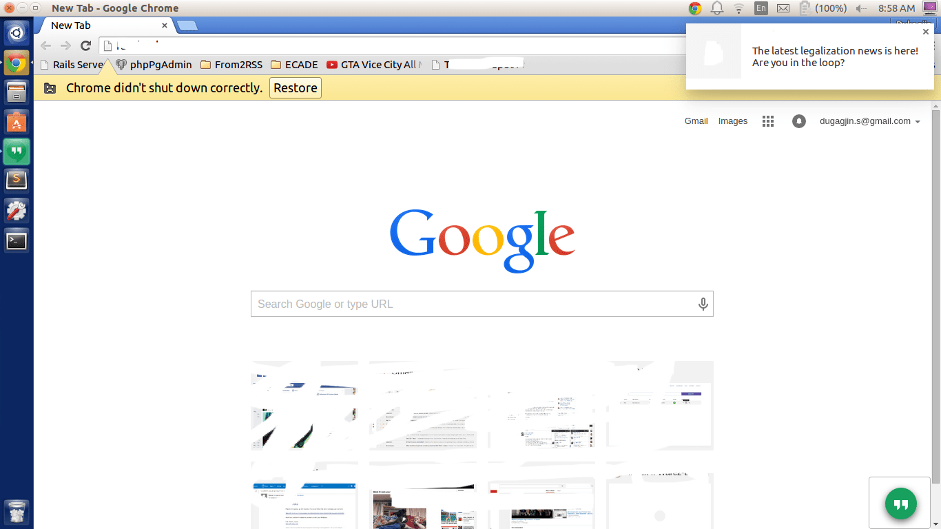Select the New Tab tab
This screenshot has width=941, height=529.
click(103, 25)
